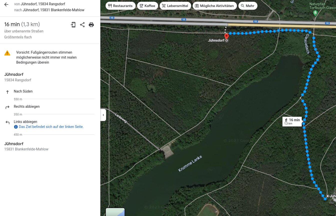Share the route via share icon

82,24
